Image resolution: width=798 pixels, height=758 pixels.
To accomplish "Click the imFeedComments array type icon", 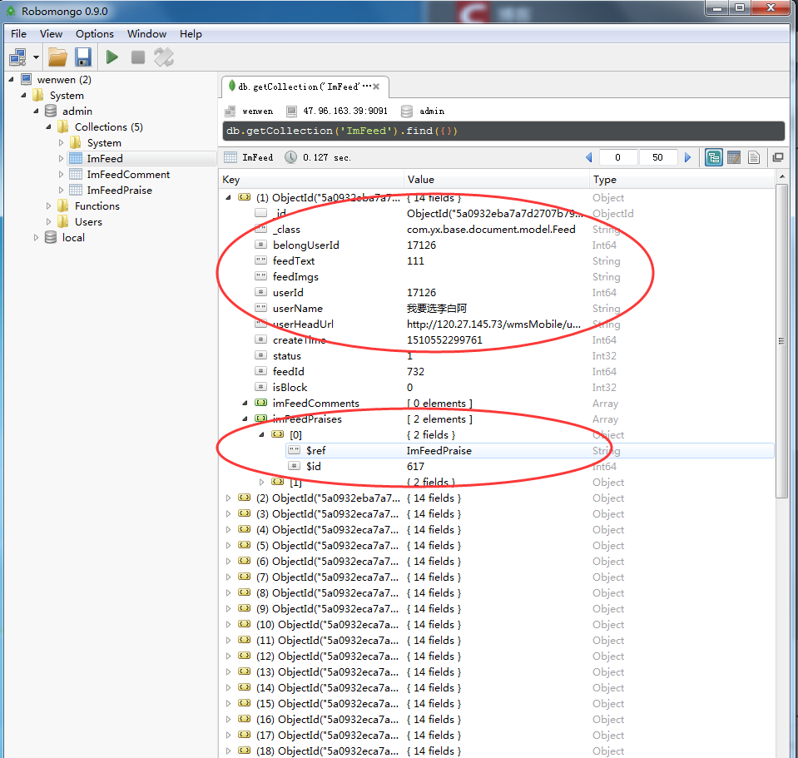I will pos(261,403).
